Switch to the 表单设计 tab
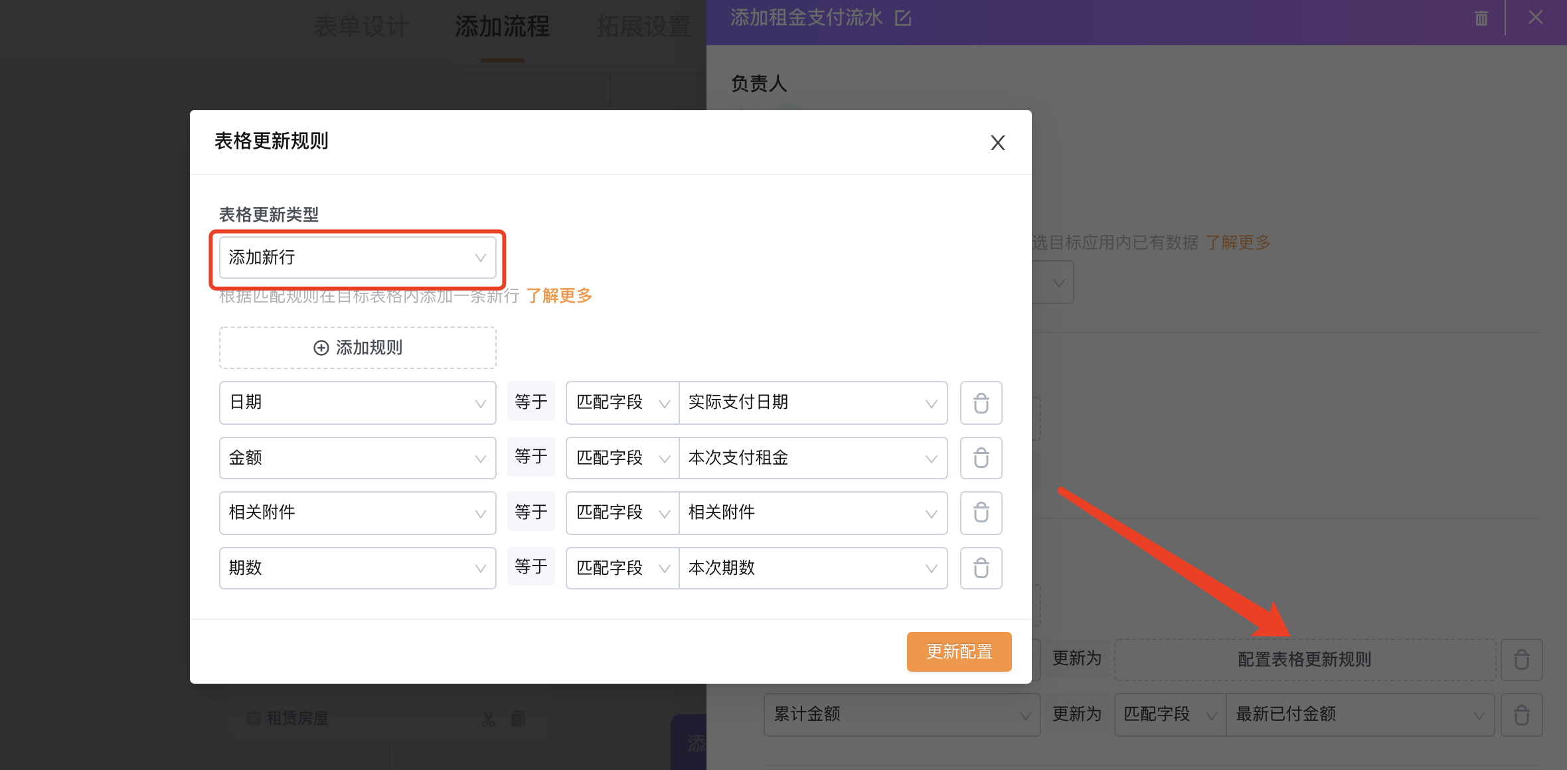The width and height of the screenshot is (1567, 770). [361, 27]
